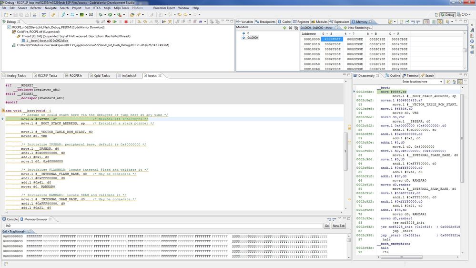Open the Disassembly location combo box dropdown

441,82
